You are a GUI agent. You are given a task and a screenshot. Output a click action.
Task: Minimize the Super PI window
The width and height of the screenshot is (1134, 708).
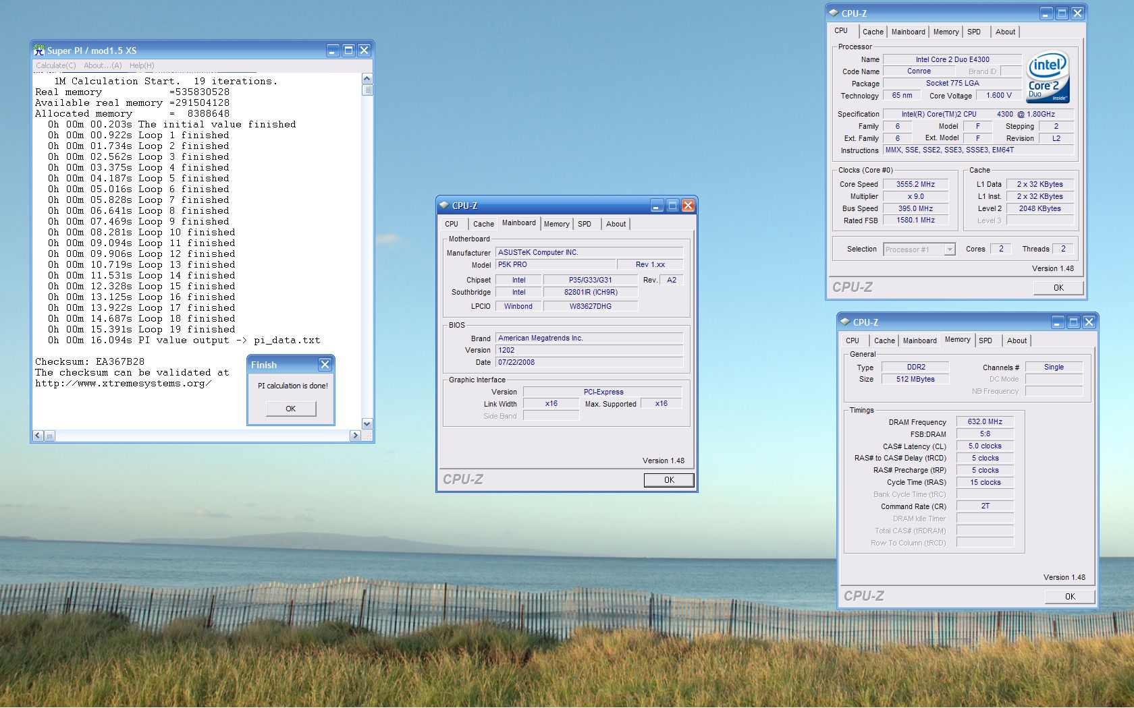pos(333,51)
